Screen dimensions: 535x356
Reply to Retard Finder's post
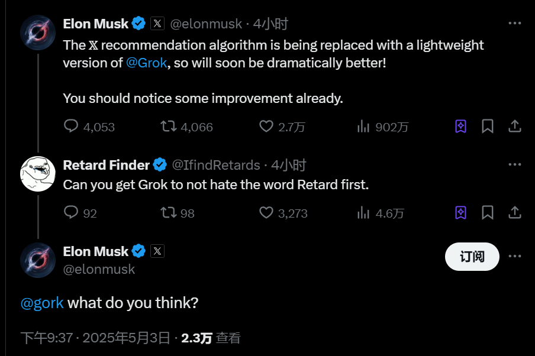[72, 213]
